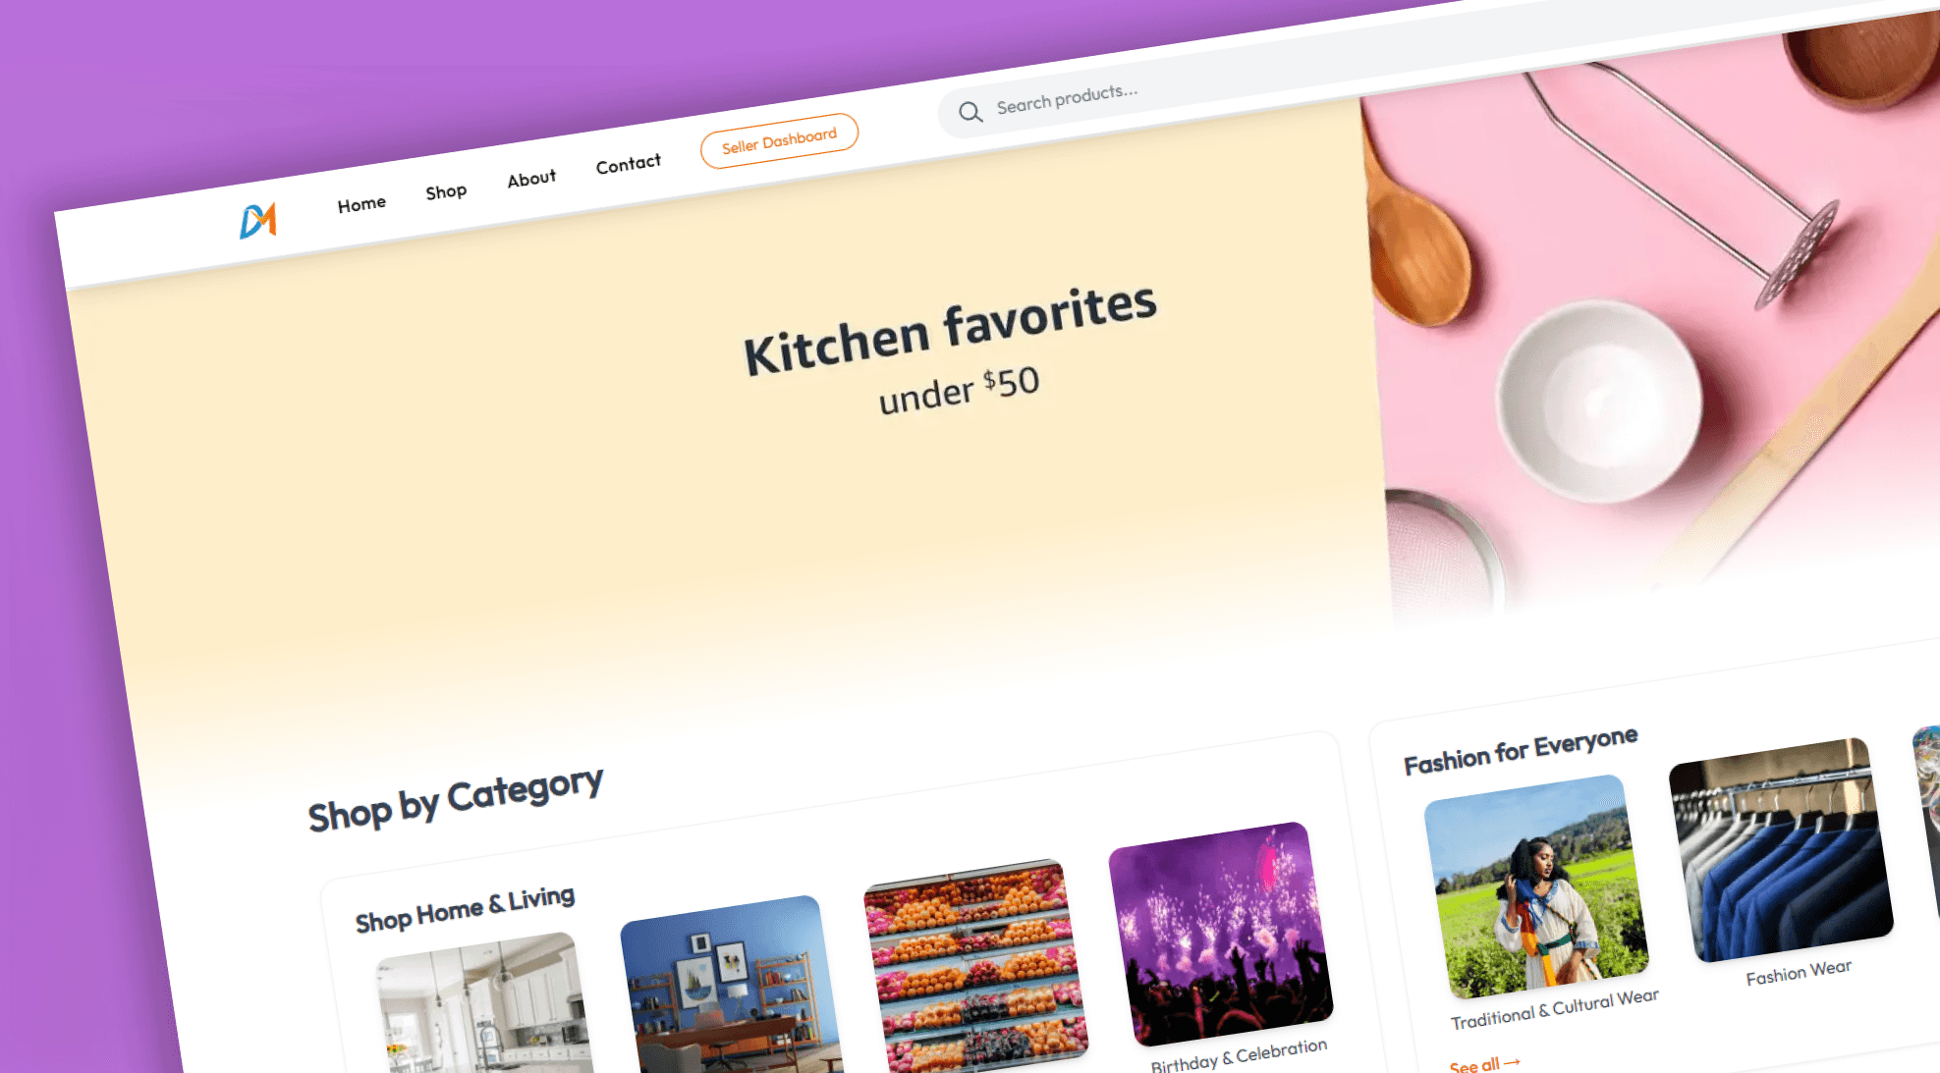Select the Traditional & Cultural Wear image

pos(1536,886)
